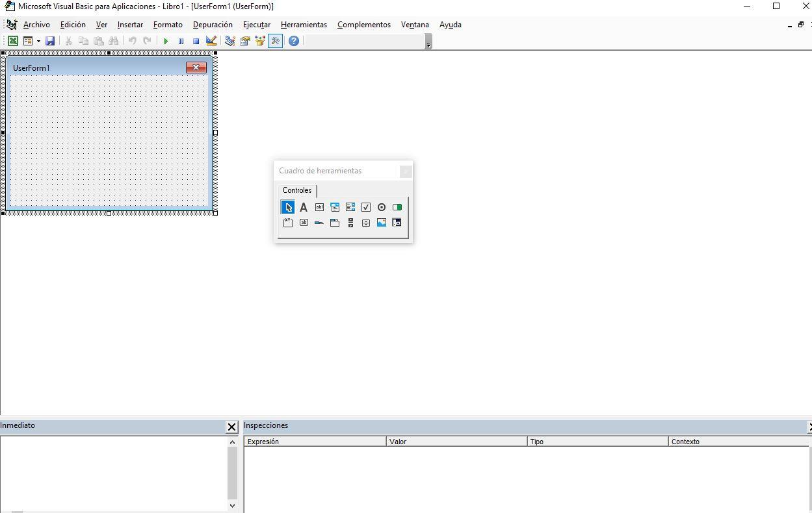Image resolution: width=812 pixels, height=513 pixels.
Task: Click the Run Sub/UserForm toolbar icon
Action: (166, 40)
